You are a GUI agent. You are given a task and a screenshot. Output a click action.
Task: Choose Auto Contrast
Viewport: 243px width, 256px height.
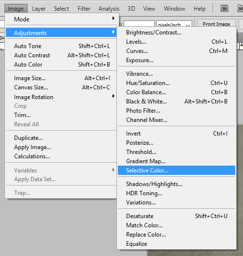61,55
